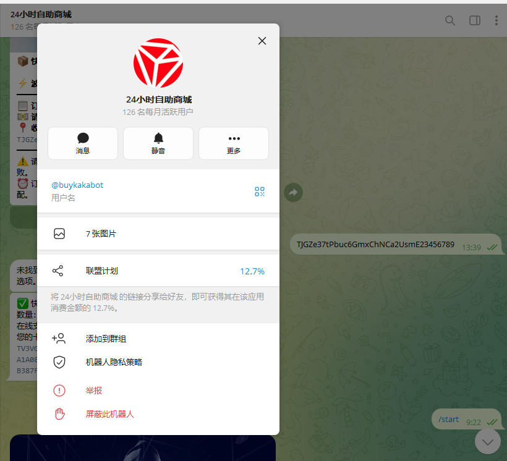The width and height of the screenshot is (507, 461).
Task: Click the @buykakabot username link
Action: coord(77,185)
